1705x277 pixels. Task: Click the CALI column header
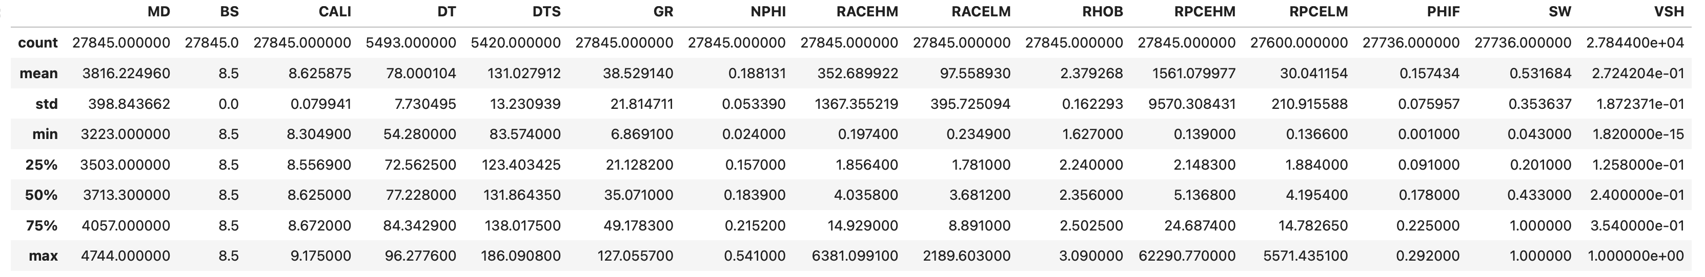pyautogui.click(x=335, y=12)
